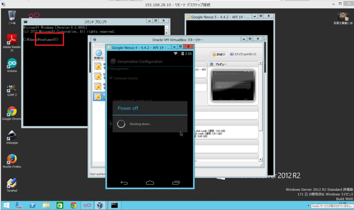This screenshot has height=210, width=354.
Task: Tap the Android Recent apps button
Action: 176,183
